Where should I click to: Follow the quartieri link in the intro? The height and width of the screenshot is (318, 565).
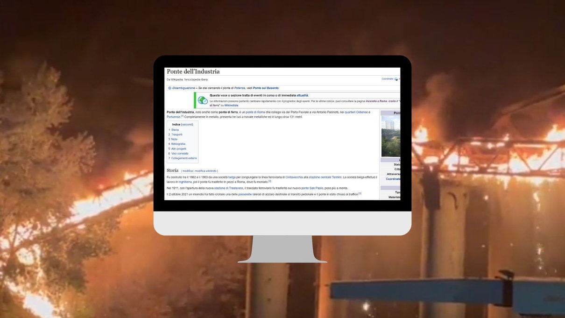[350, 112]
